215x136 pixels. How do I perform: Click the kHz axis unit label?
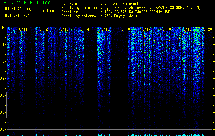point(3,28)
